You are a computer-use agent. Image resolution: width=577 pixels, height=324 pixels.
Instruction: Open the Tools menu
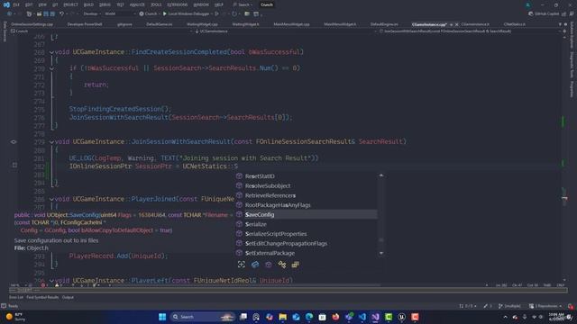156,4
